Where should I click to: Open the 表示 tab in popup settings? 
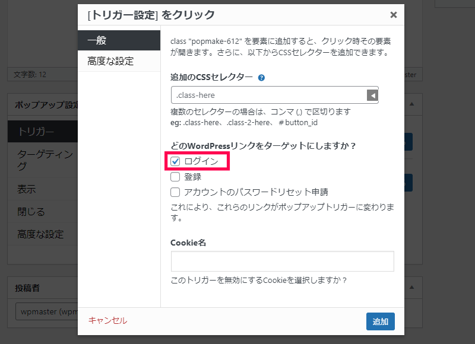(x=43, y=189)
